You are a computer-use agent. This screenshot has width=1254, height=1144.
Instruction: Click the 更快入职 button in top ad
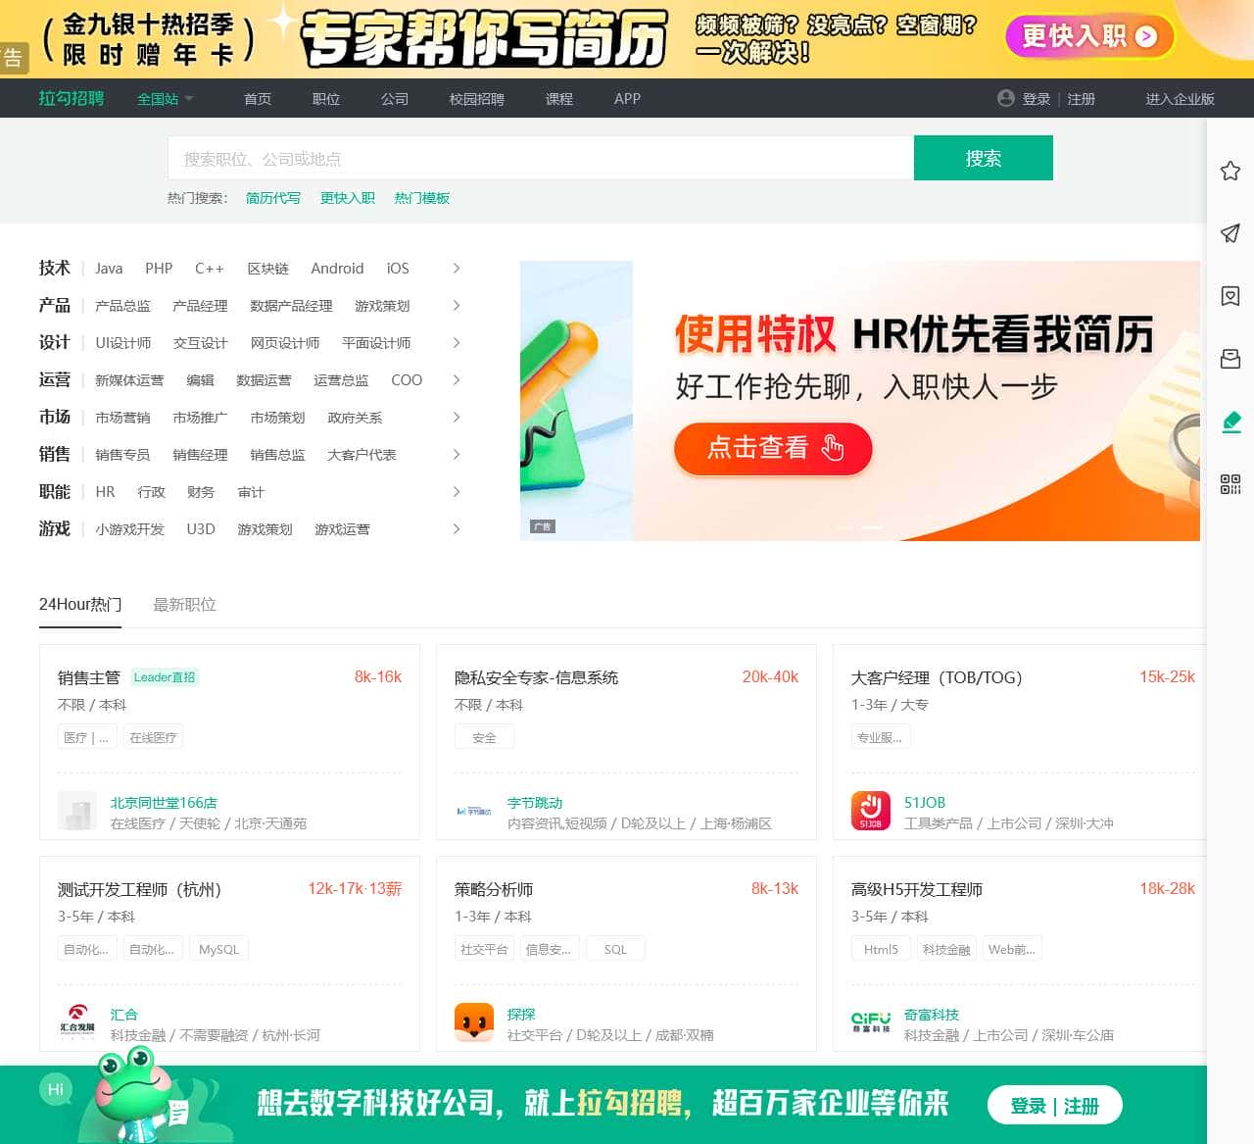1089,37
